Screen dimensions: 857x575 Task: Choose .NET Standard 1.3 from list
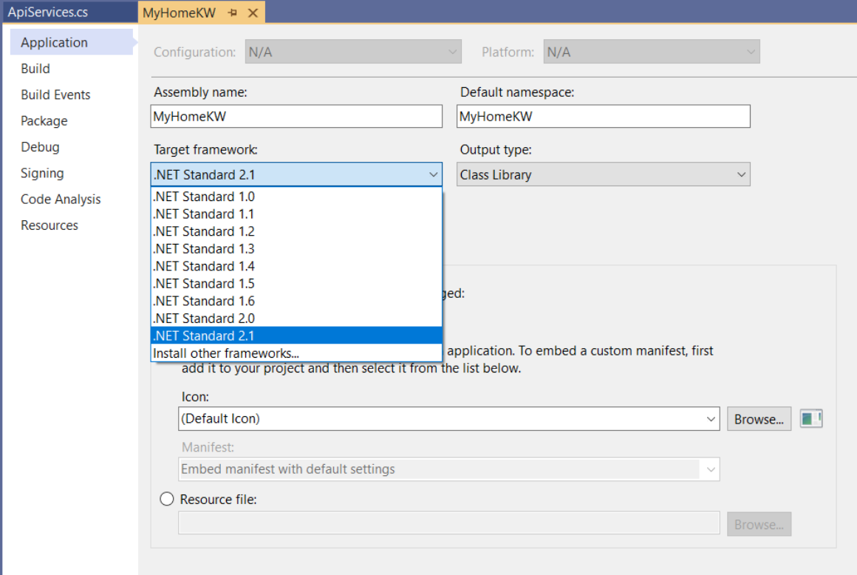[x=296, y=248]
